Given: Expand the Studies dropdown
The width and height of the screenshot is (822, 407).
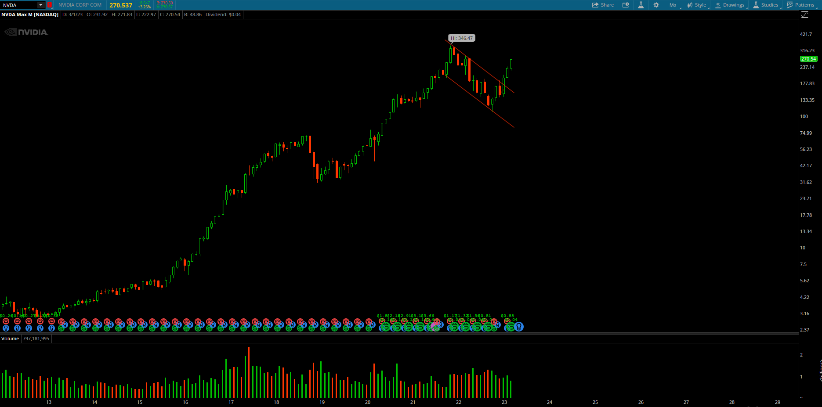Looking at the screenshot, I should [766, 5].
